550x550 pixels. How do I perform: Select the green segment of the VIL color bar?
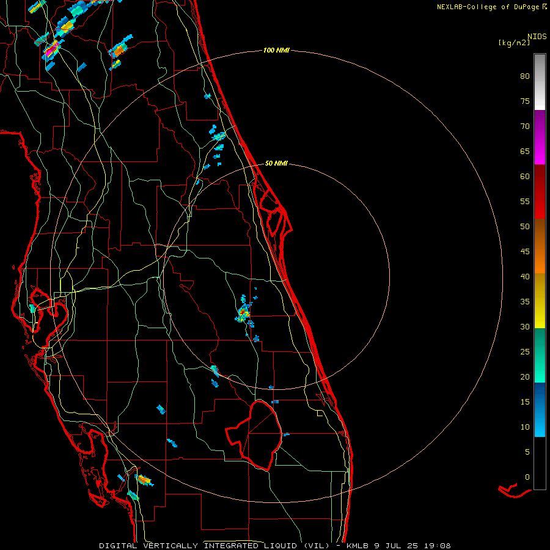(540, 355)
